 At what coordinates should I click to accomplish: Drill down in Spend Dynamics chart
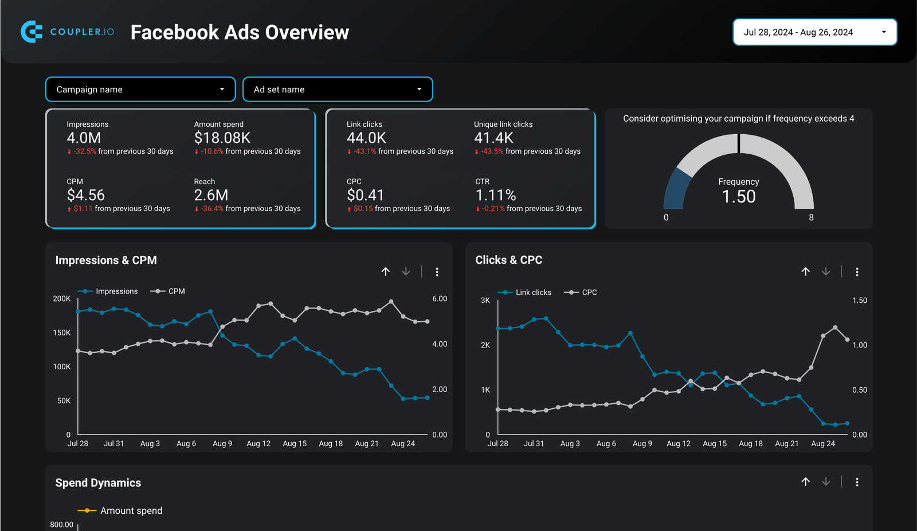(826, 482)
